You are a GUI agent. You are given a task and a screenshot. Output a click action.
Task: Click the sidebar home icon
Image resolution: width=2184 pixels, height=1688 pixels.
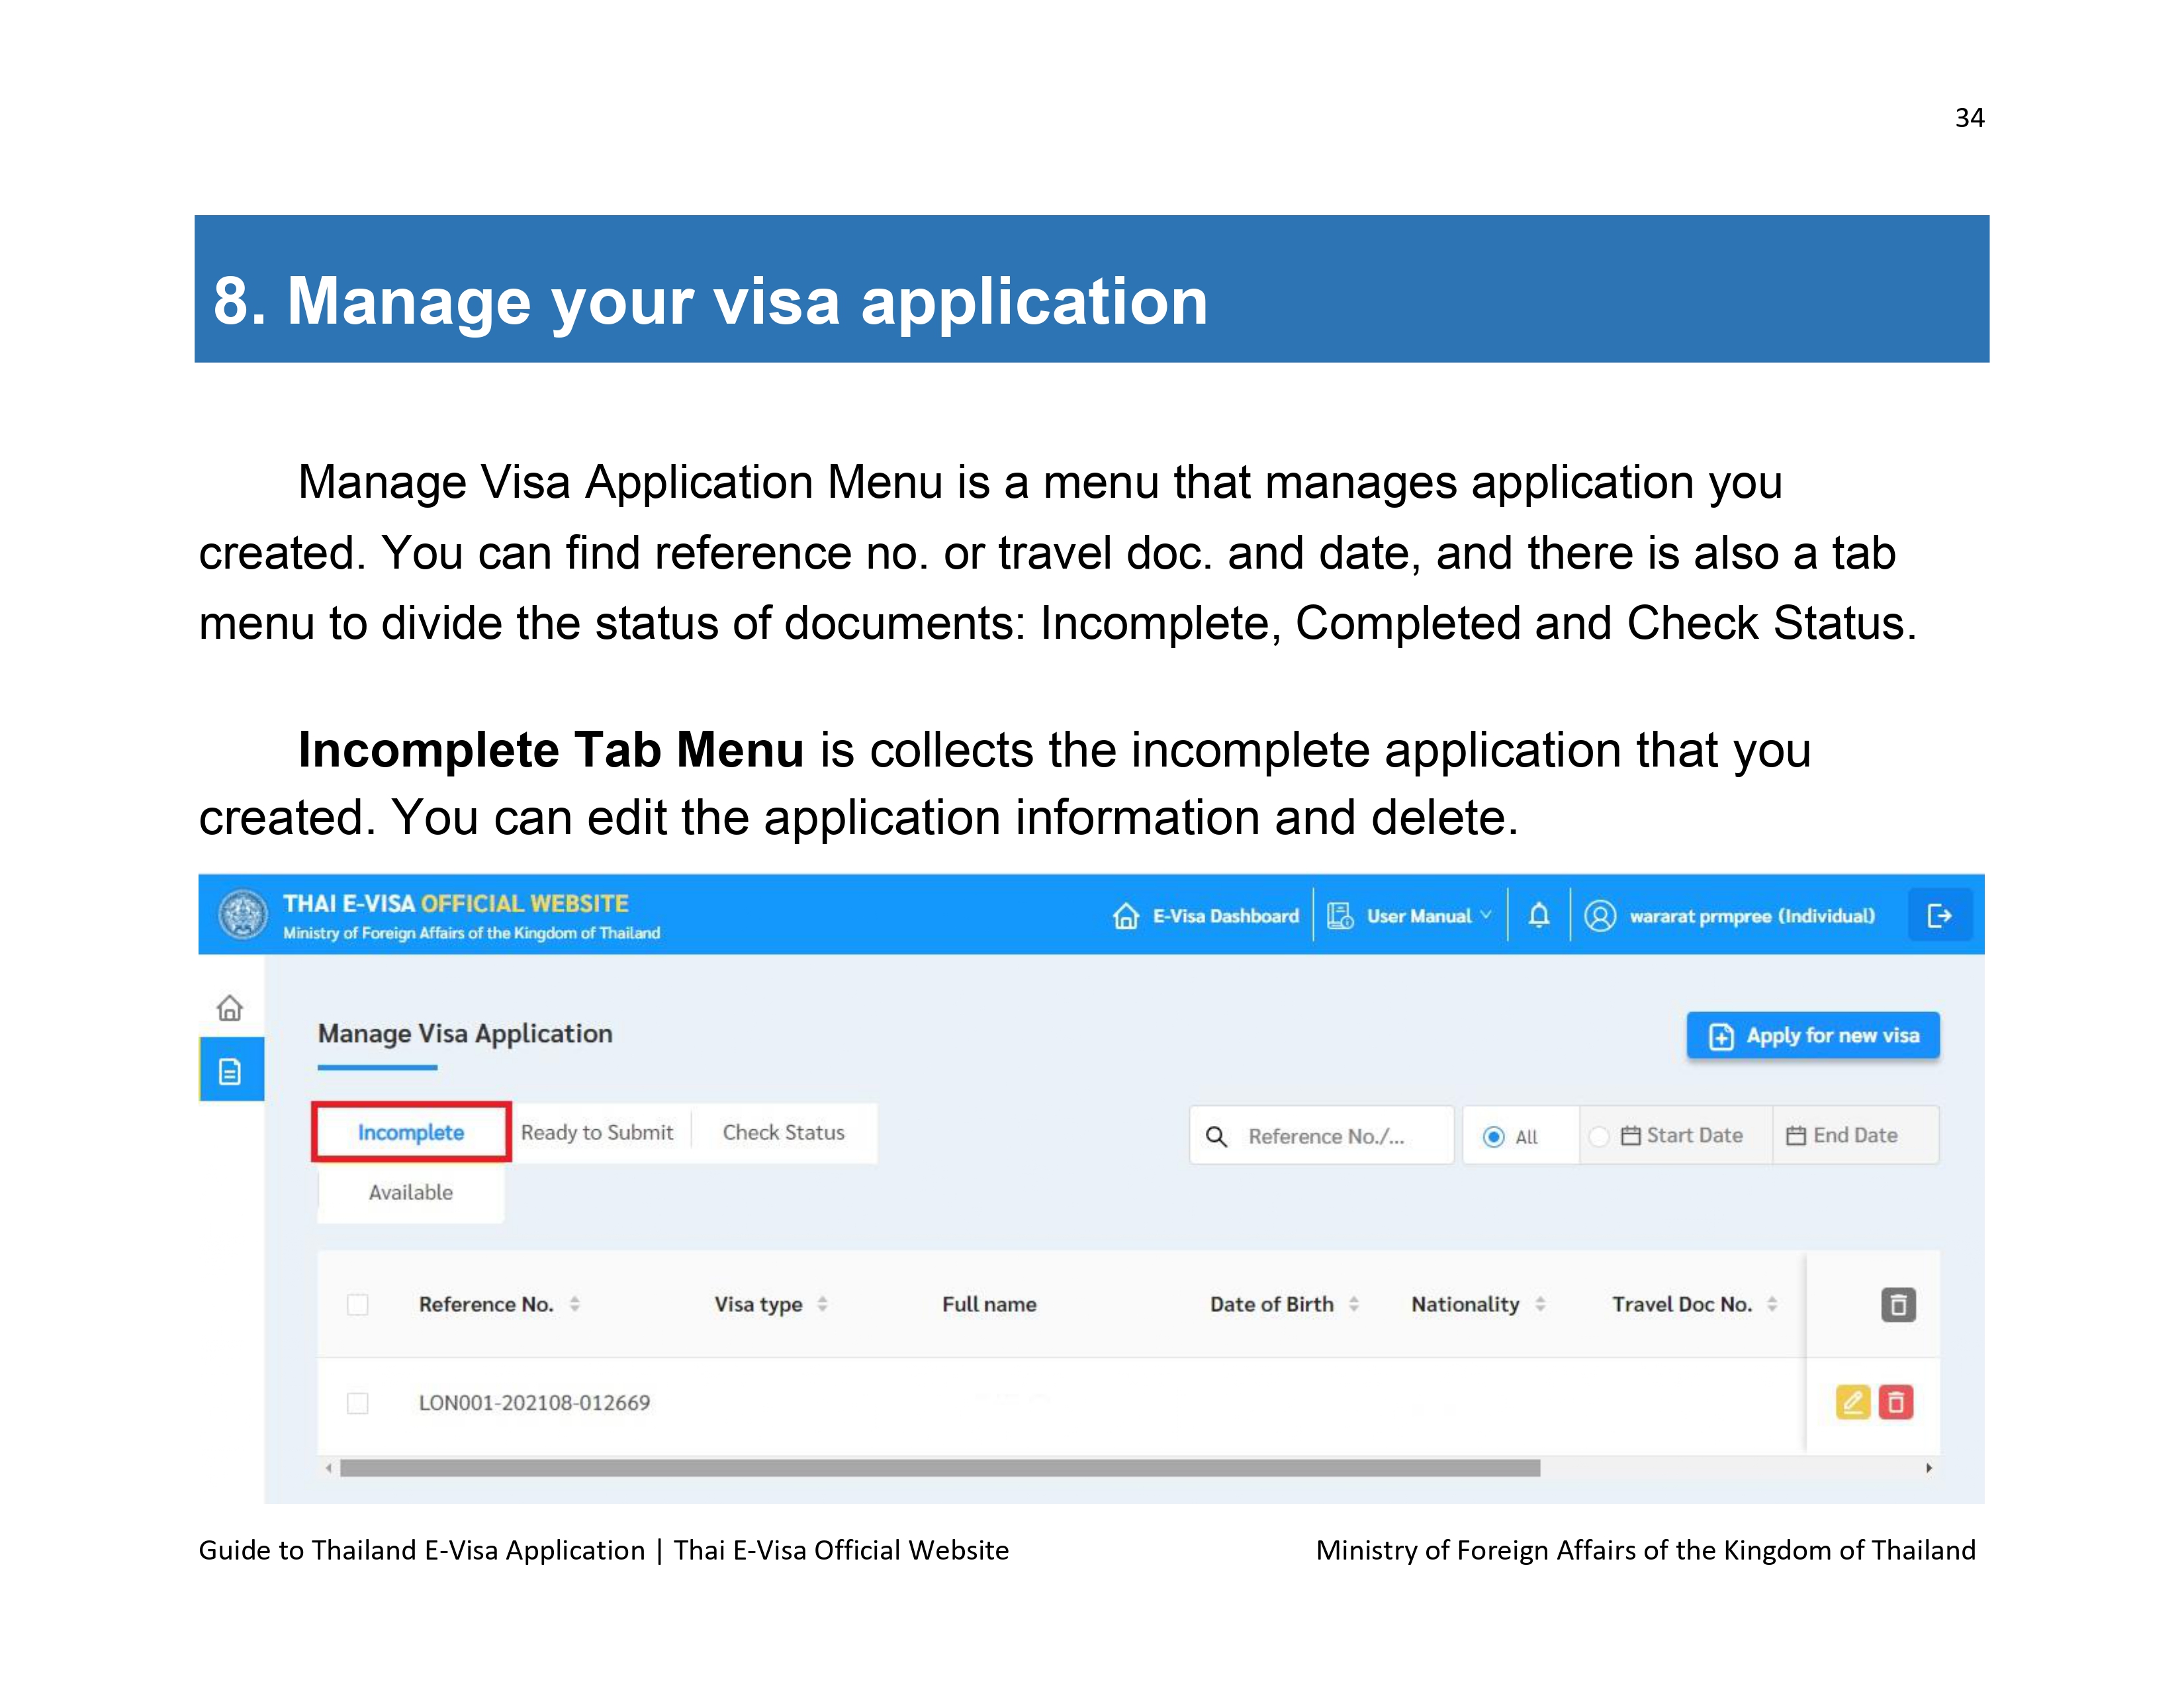pyautogui.click(x=230, y=1008)
